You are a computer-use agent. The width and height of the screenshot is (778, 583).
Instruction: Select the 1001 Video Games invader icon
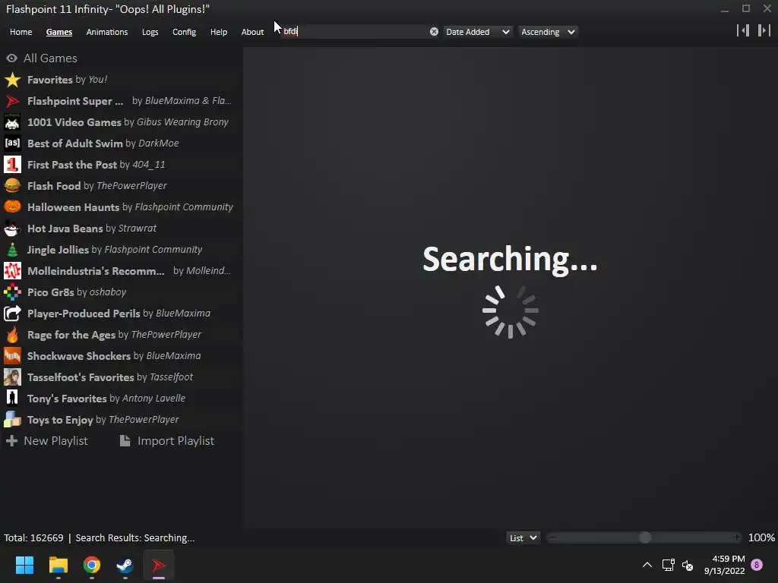click(x=12, y=122)
